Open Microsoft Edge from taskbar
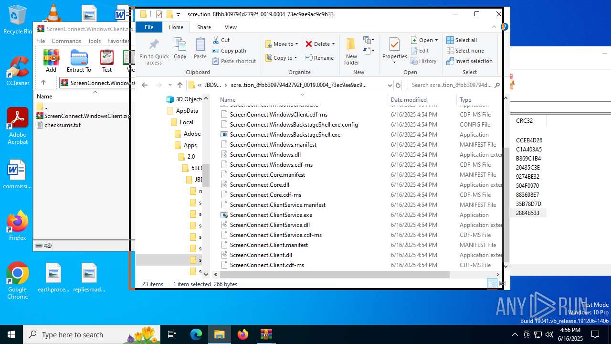The image size is (611, 344). [196, 334]
